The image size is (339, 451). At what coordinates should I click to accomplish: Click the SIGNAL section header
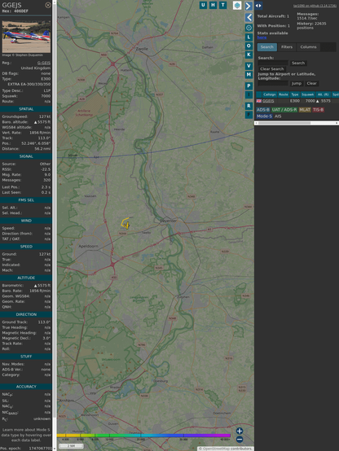[x=26, y=156]
